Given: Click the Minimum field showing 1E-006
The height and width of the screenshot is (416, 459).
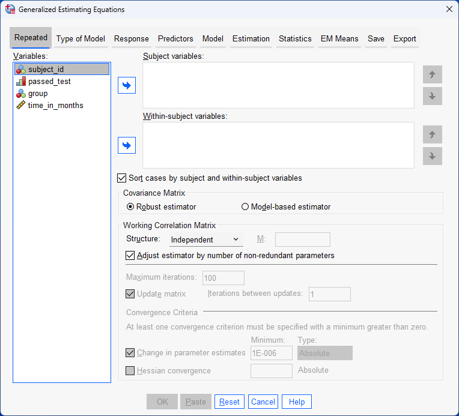Looking at the screenshot, I should point(272,353).
